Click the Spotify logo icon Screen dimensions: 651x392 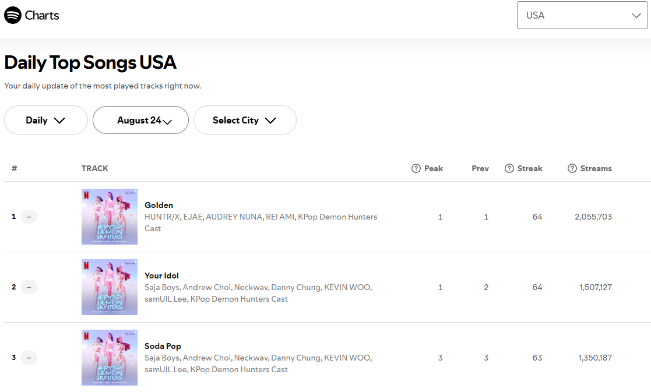coord(13,15)
